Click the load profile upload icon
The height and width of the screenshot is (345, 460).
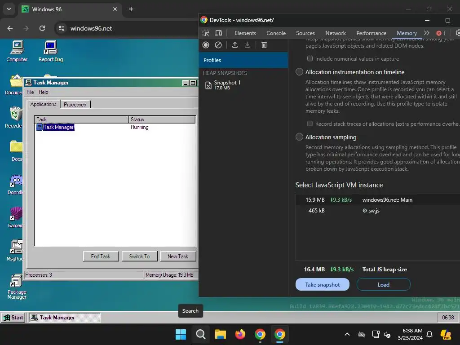234,45
